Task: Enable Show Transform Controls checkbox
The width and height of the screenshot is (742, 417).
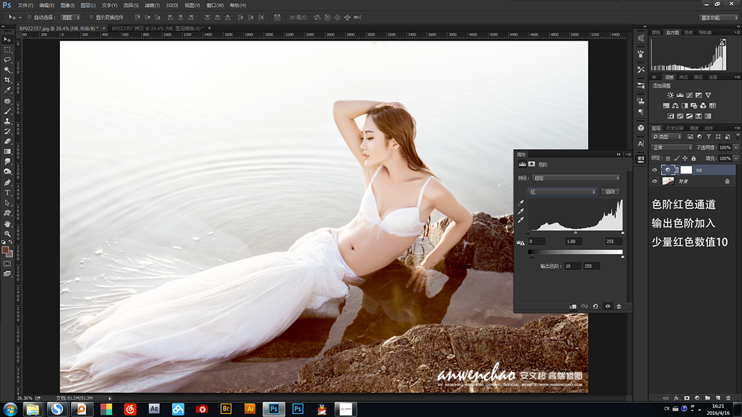Action: pos(92,17)
